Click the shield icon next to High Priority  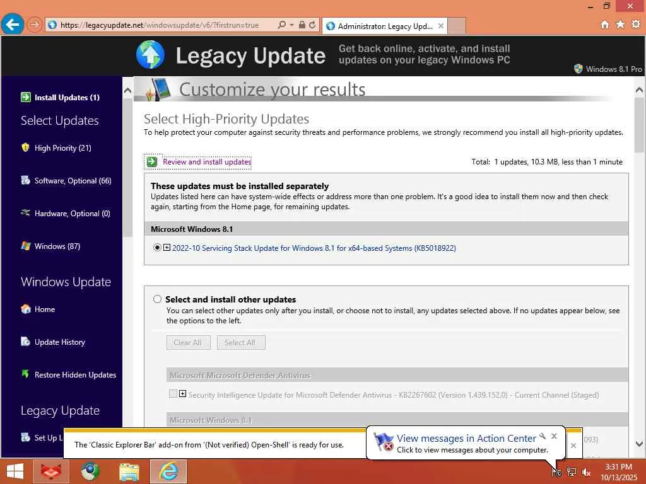(25, 147)
